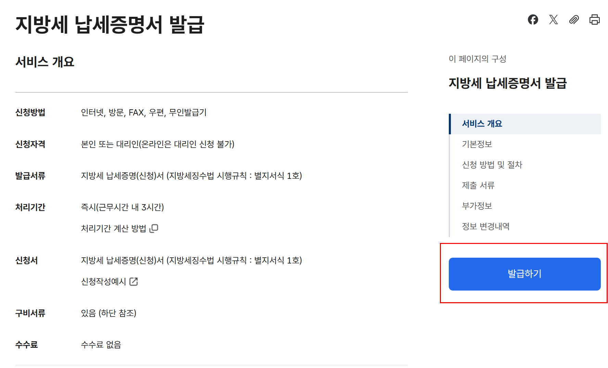Open popup icon next to 처리기간 계산 방법
The height and width of the screenshot is (368, 608).
pos(154,228)
